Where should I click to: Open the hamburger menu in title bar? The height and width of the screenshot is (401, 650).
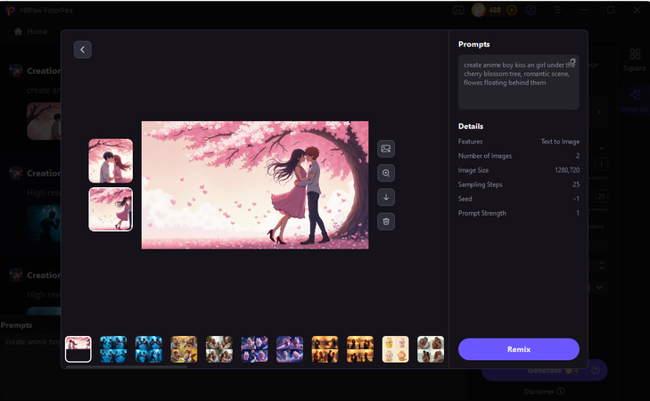pos(557,10)
